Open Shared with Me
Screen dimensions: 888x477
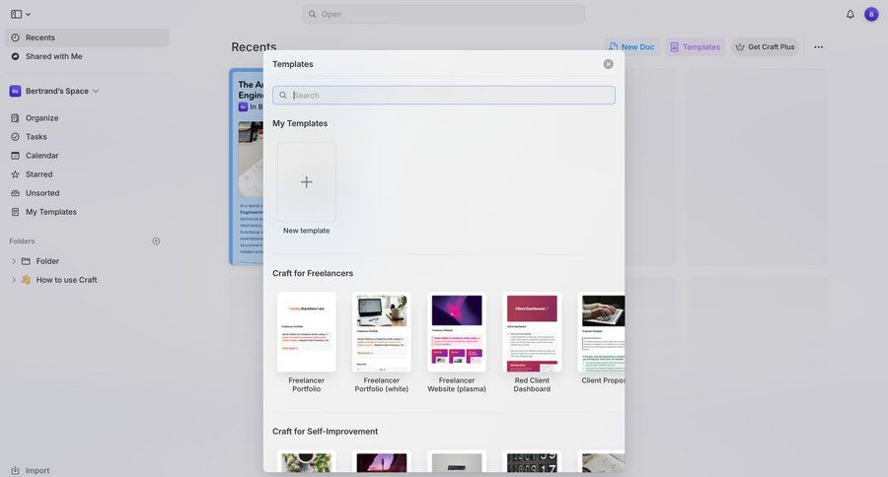coord(54,56)
